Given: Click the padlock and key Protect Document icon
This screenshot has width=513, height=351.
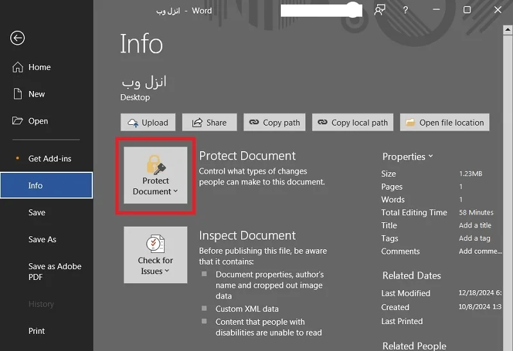Looking at the screenshot, I should click(x=156, y=165).
